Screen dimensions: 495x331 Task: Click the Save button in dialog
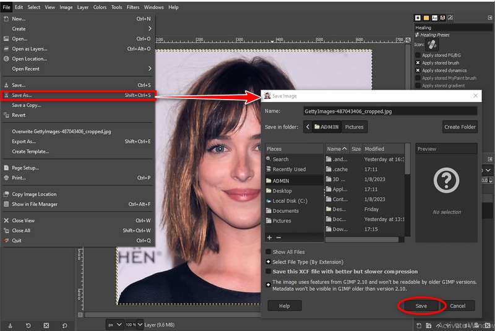pos(421,306)
